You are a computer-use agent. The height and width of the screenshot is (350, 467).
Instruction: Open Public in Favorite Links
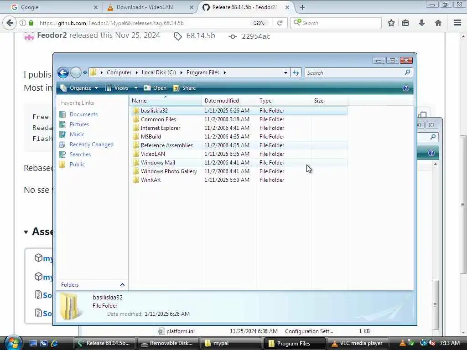pos(77,164)
